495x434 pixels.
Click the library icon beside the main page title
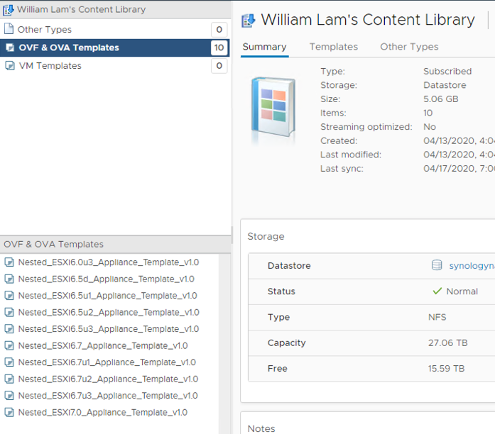tap(249, 21)
